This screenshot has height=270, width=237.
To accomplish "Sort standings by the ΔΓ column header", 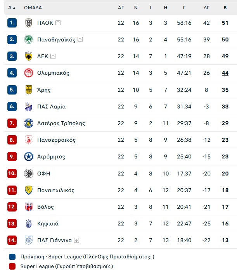I will pyautogui.click(x=206, y=8).
